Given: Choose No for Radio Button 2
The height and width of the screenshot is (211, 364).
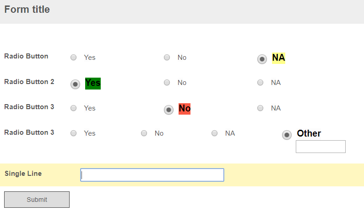Looking at the screenshot, I should click(x=167, y=83).
